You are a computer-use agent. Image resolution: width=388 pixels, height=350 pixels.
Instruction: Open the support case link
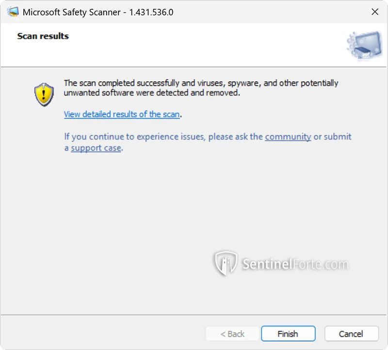[x=96, y=148]
